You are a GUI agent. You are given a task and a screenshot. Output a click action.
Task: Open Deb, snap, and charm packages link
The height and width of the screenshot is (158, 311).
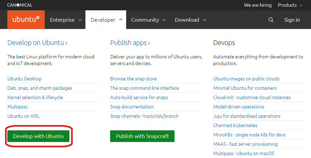pos(40,88)
